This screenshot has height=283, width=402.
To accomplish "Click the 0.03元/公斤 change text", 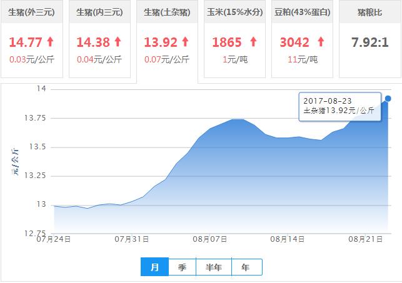I will coord(32,59).
